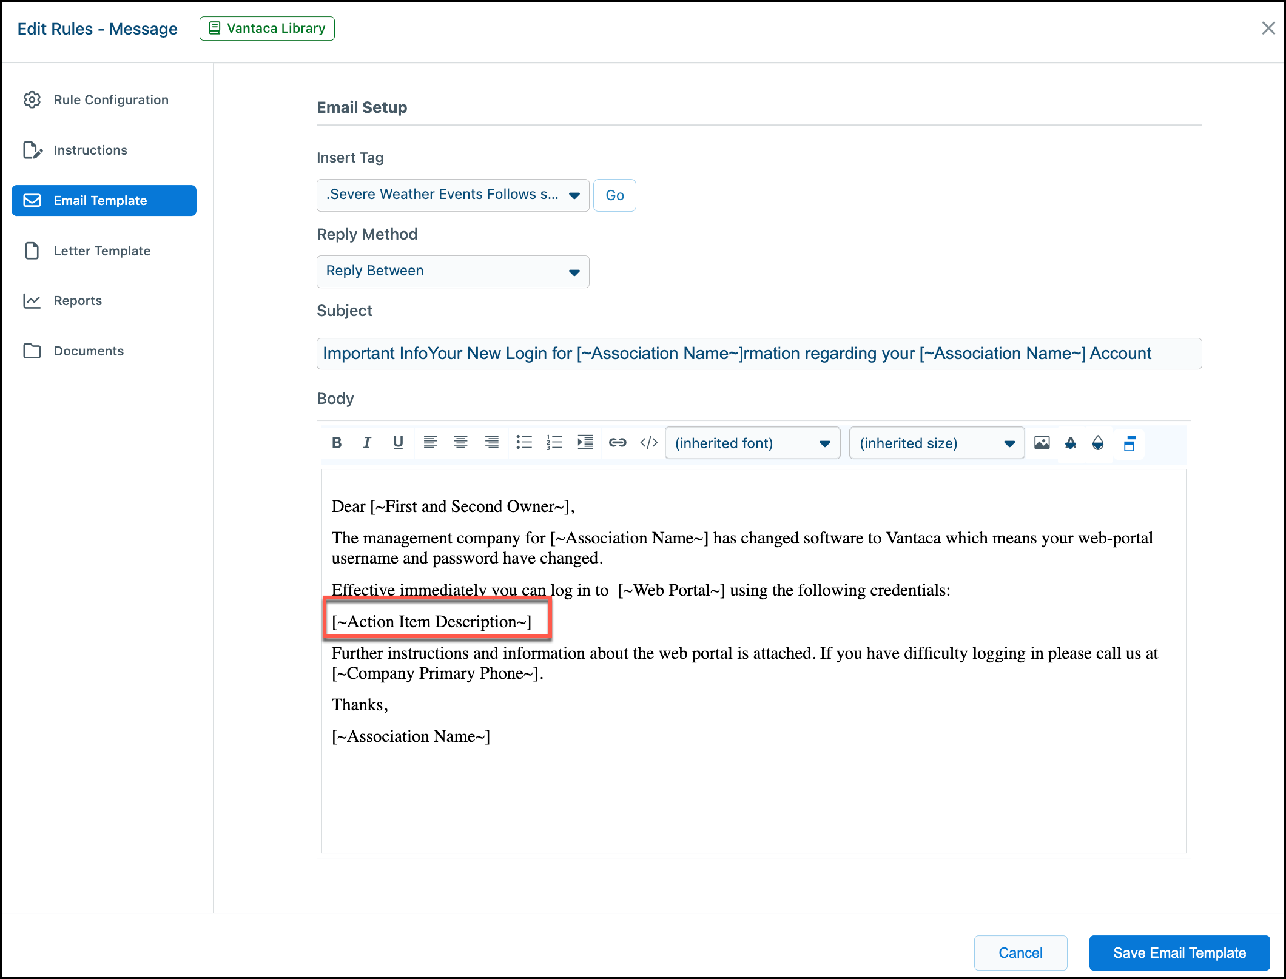
Task: Expand the Insert Tag dropdown
Action: click(453, 195)
